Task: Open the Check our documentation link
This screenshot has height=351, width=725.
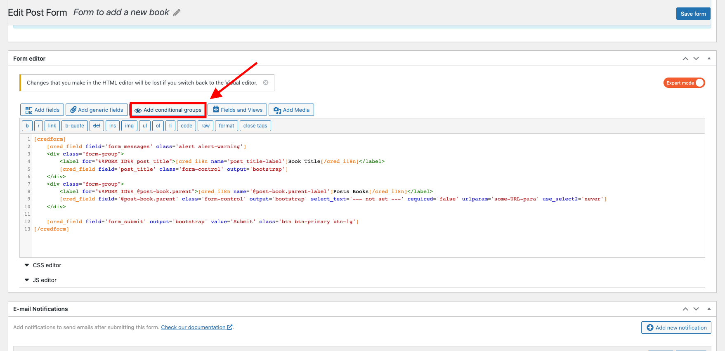Action: (x=196, y=327)
